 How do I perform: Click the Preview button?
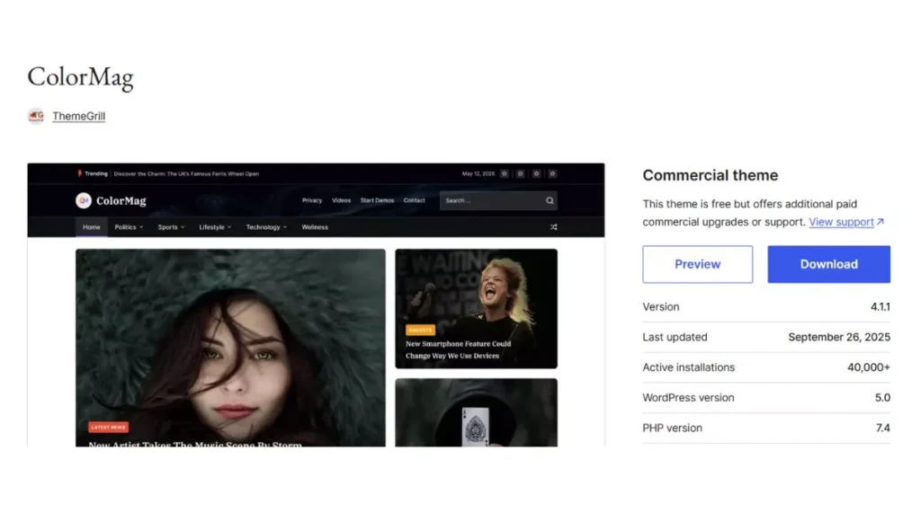[697, 264]
